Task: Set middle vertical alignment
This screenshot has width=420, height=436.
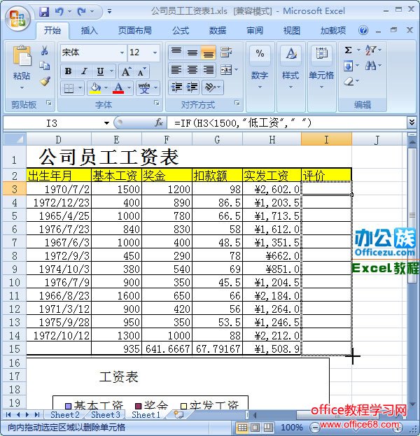Action: coord(192,52)
